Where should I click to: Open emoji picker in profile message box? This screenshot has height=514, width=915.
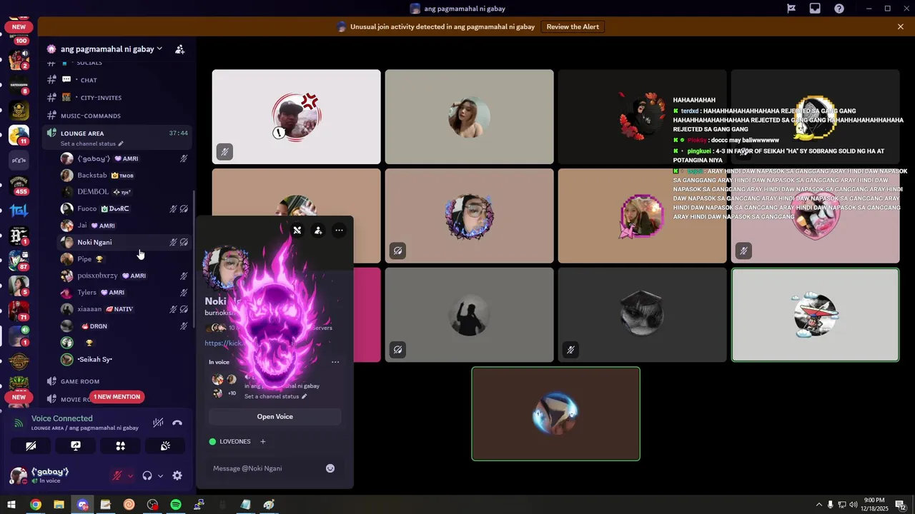tap(330, 468)
